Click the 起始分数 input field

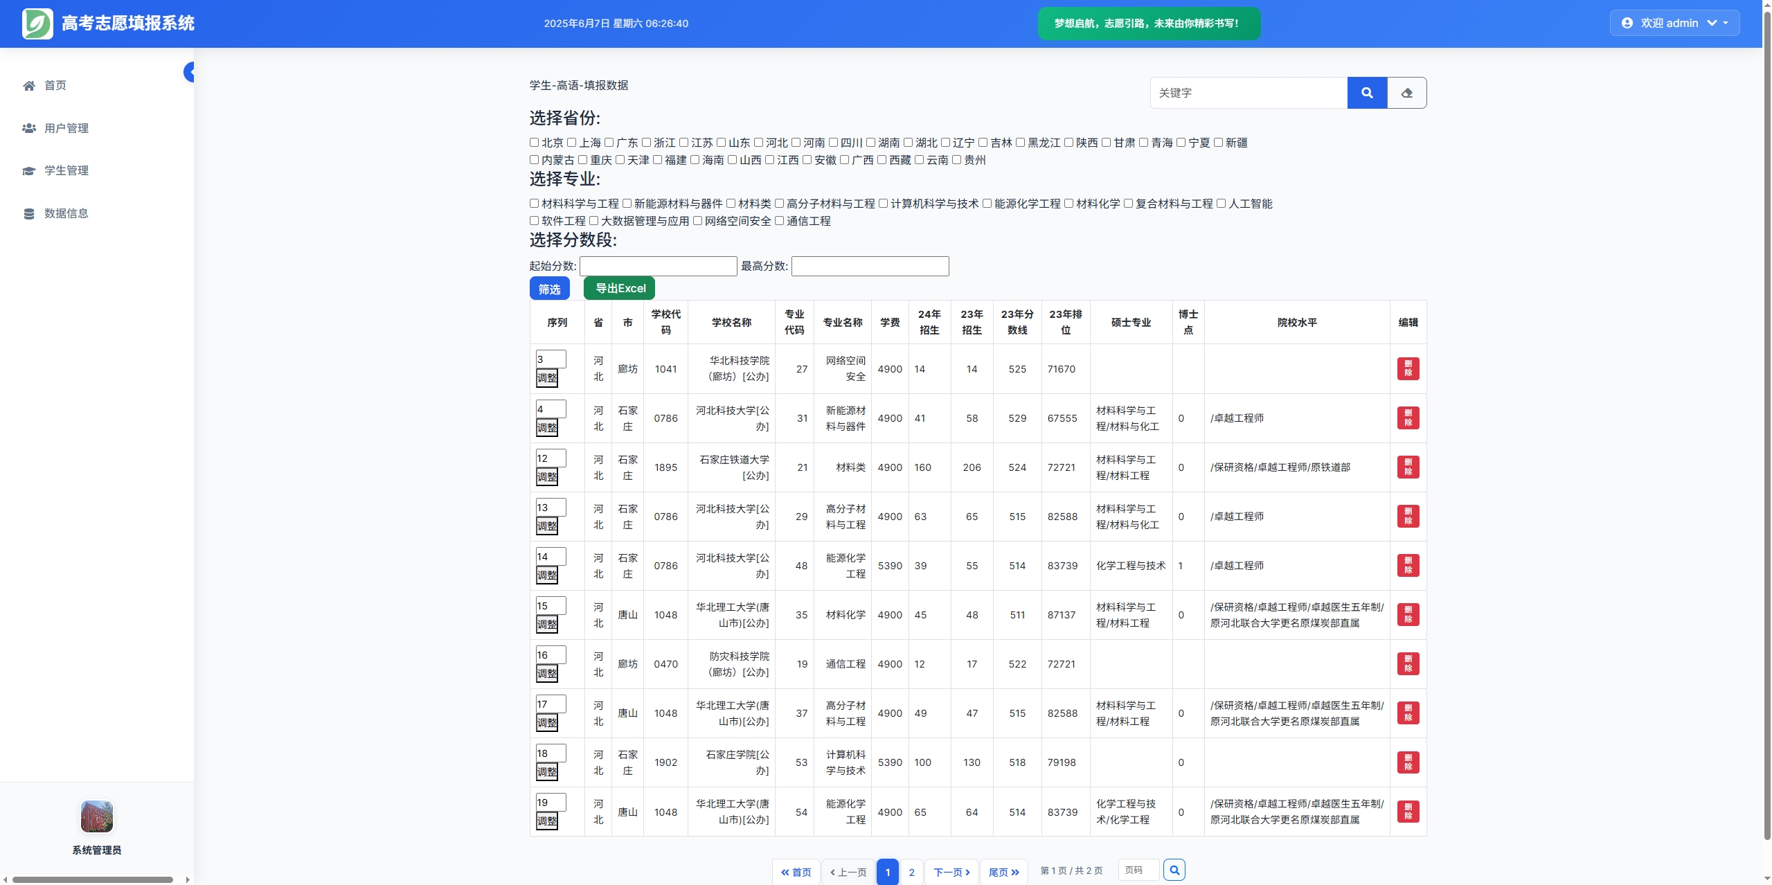(x=657, y=266)
